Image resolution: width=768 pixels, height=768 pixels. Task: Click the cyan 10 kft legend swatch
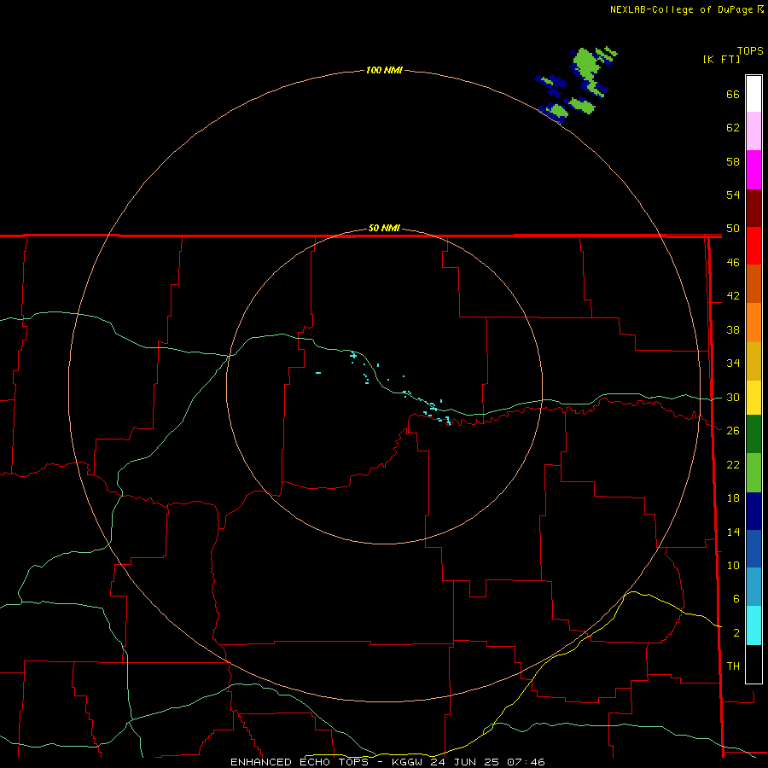click(x=753, y=625)
